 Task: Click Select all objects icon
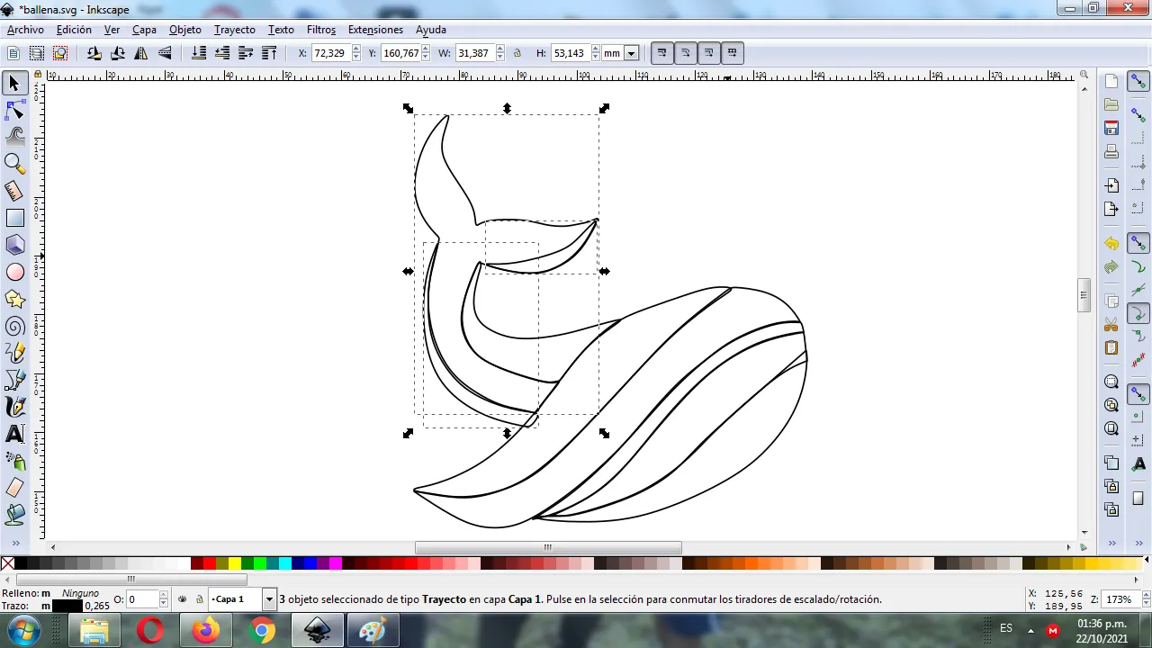pos(13,53)
